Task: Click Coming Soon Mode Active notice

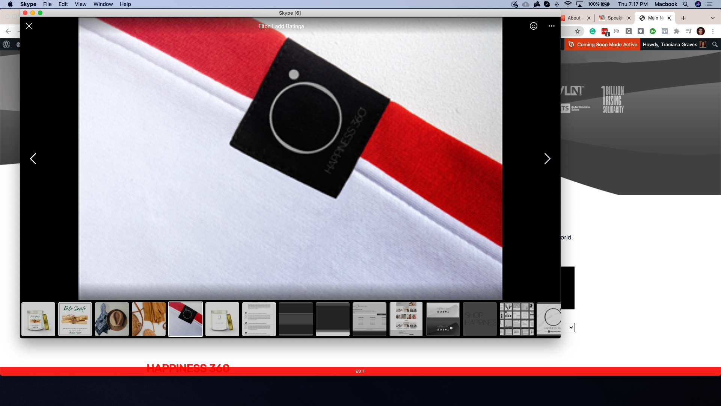Action: click(x=602, y=44)
